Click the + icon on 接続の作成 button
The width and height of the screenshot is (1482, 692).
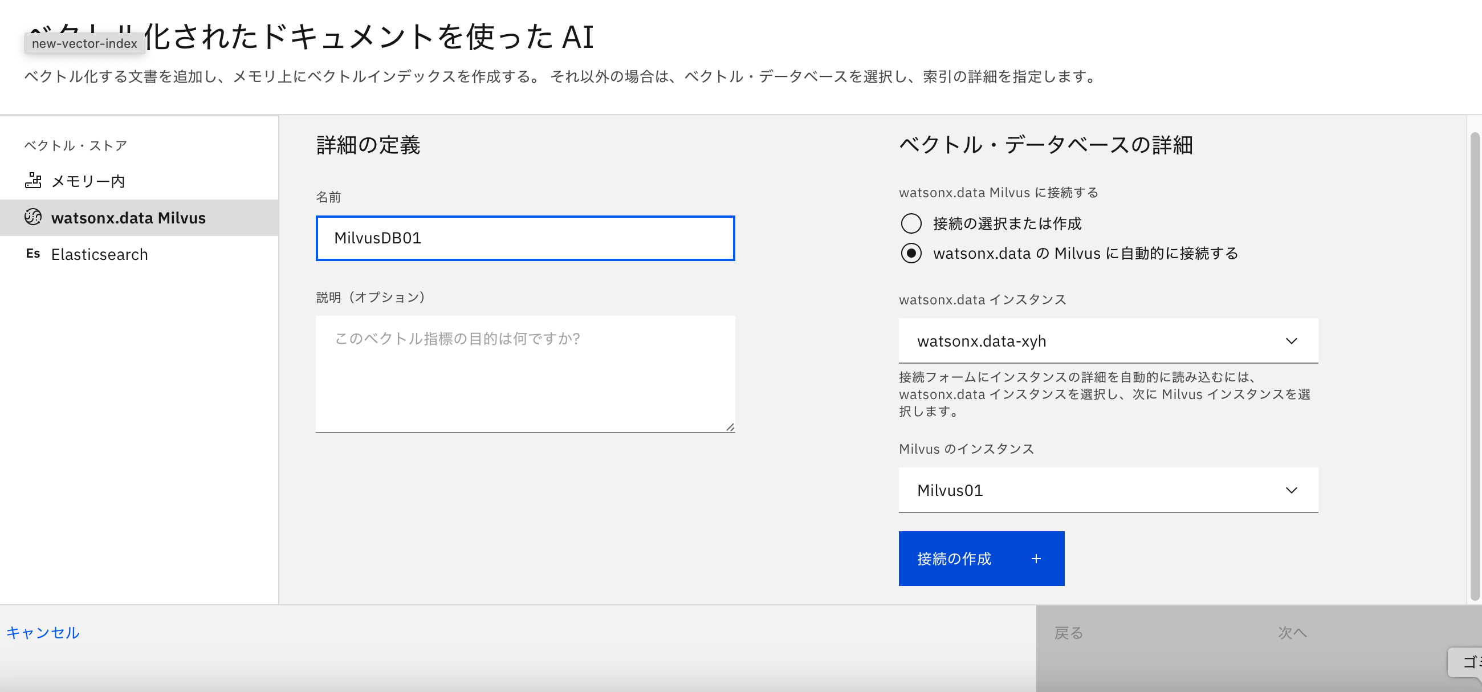tap(1036, 558)
